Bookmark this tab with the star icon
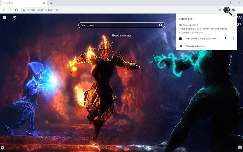 220,10
